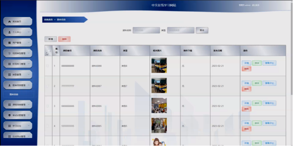Click 查看评论 for row 8888888888
Screen dimensions: 293x146
pos(269,63)
